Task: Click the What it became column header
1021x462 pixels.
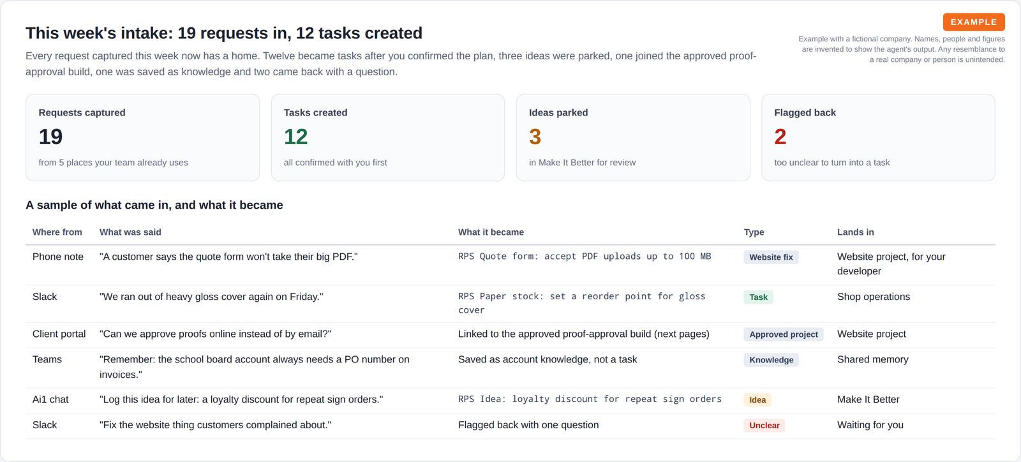Action: [x=491, y=232]
